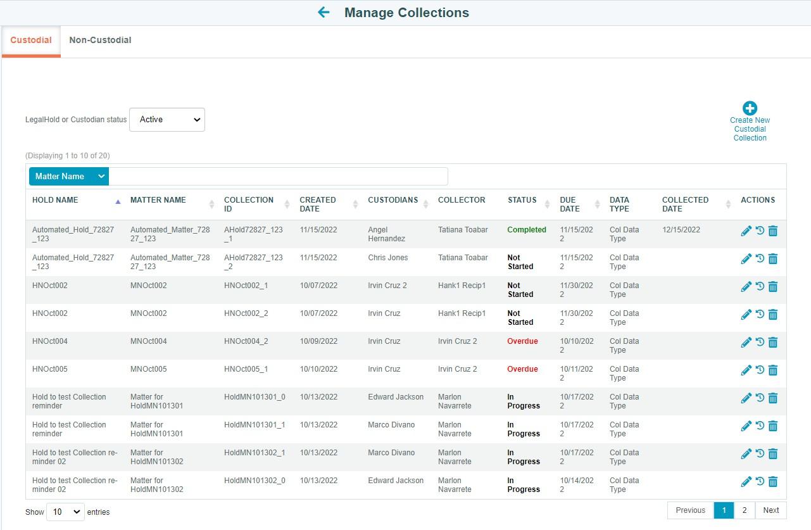Screen dimensions: 811x530
Task: Select the collected date 12/15/2022 cell
Action: click(681, 230)
